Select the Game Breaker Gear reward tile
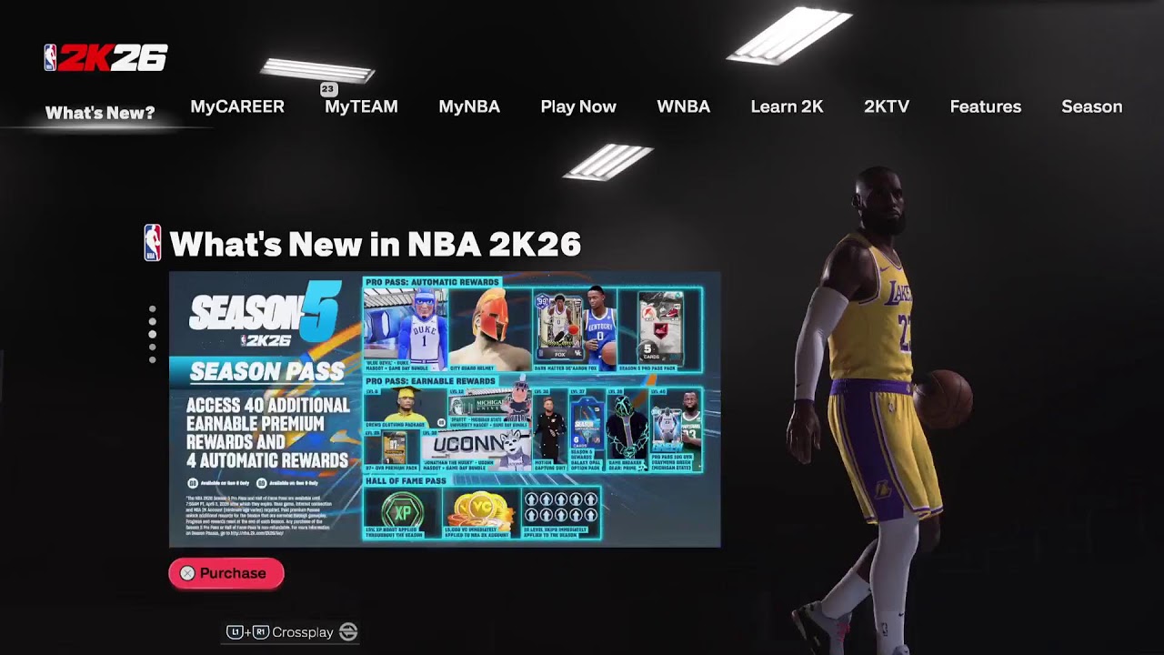Viewport: 1164px width, 655px height. point(627,429)
